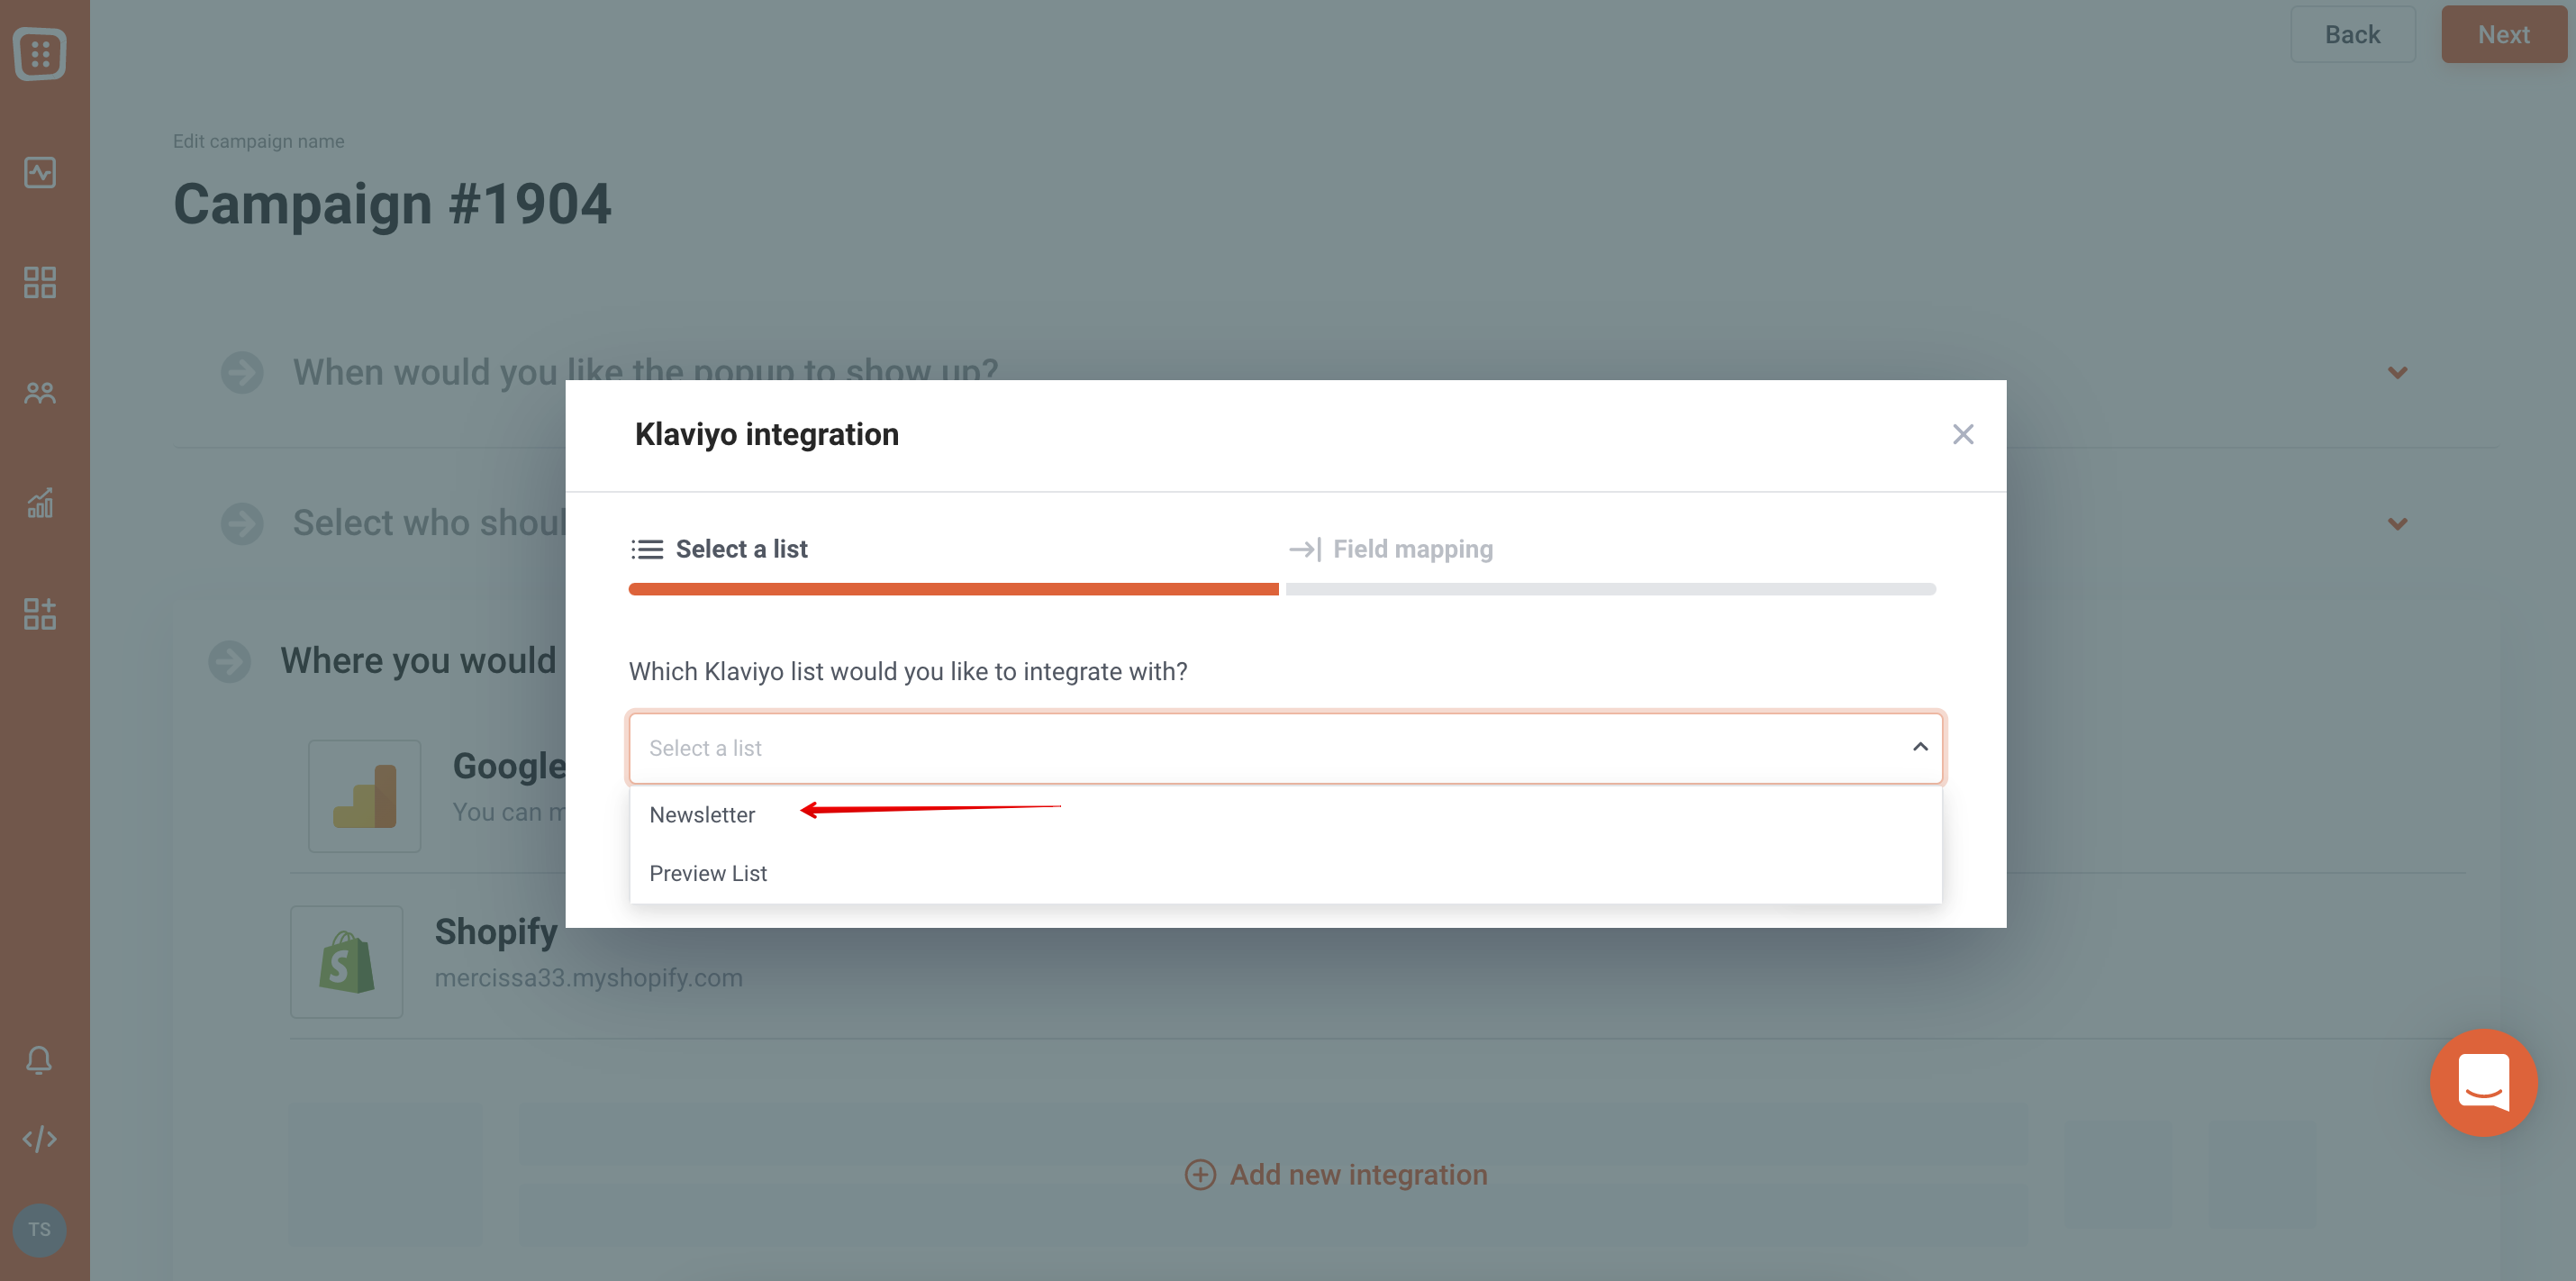The height and width of the screenshot is (1281, 2576).
Task: Click the arrow icon beside 'When would you like'
Action: (242, 372)
